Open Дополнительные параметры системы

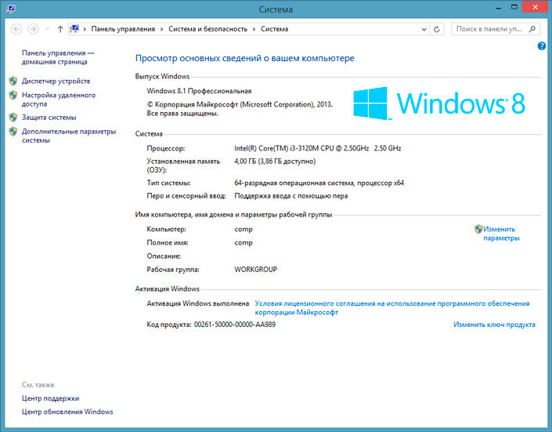tap(69, 136)
